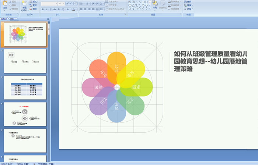Screen dimensions: 258x165
Task: Open the Line Spacing dropdown
Action: [102, 3]
